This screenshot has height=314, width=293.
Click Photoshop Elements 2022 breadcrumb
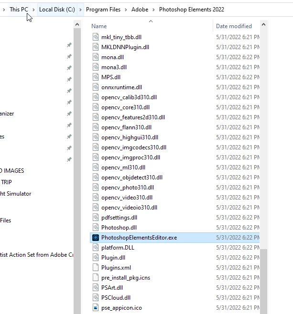192,10
